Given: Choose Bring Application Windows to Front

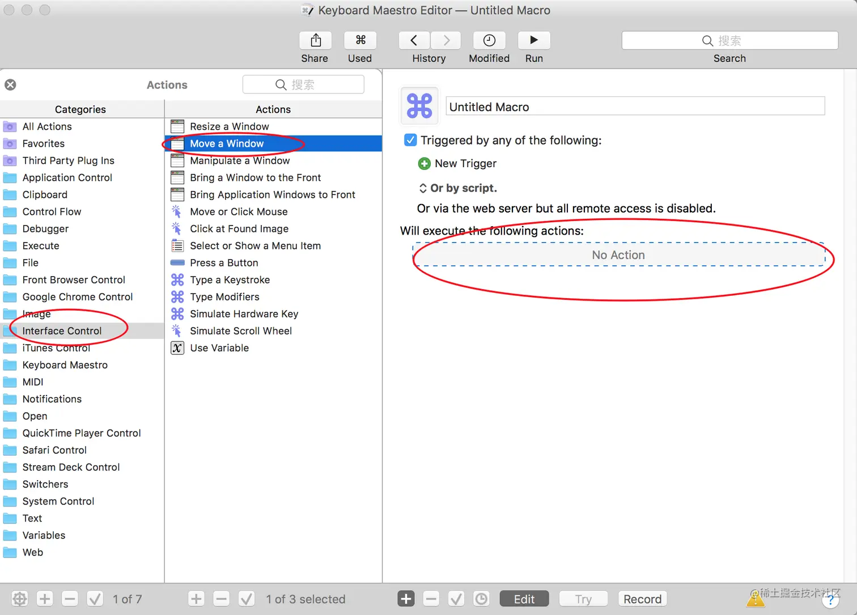Looking at the screenshot, I should coord(273,194).
